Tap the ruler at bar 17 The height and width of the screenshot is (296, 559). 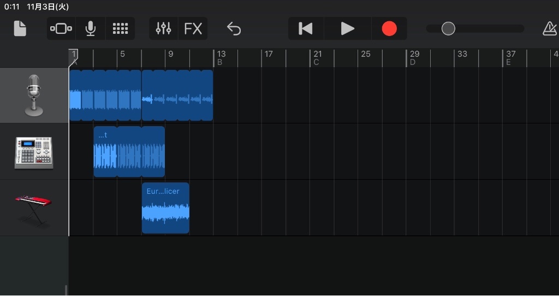pos(269,54)
